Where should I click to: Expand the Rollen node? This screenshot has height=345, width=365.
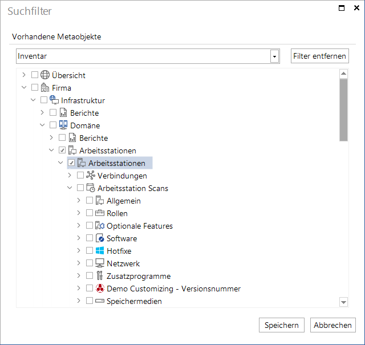(x=79, y=213)
